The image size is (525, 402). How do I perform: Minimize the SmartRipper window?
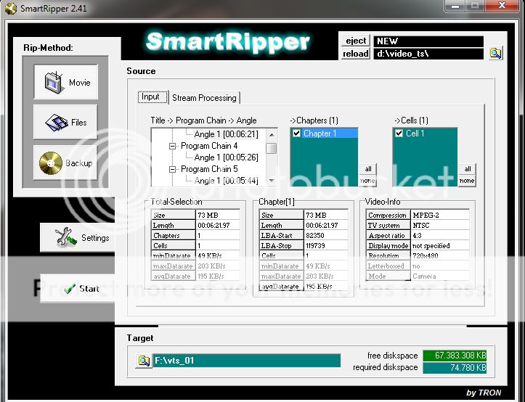pos(455,6)
